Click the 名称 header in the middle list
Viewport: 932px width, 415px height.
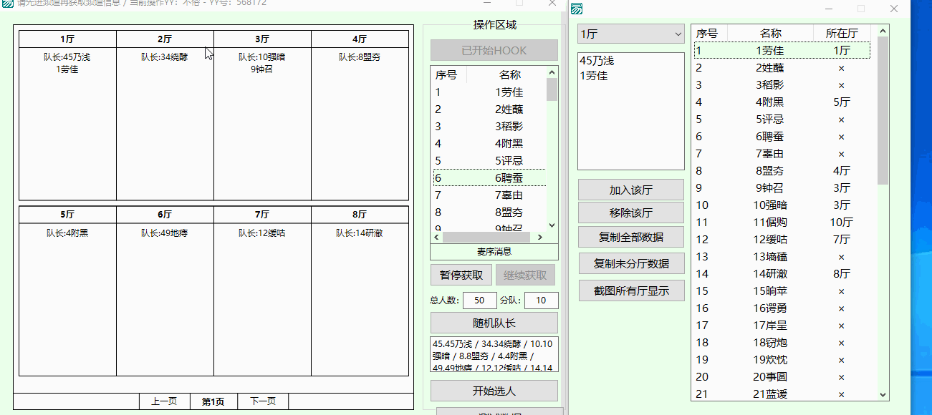pyautogui.click(x=509, y=74)
